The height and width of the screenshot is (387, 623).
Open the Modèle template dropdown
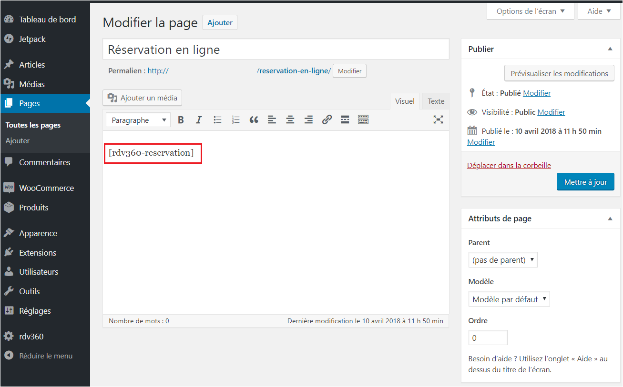coord(509,299)
